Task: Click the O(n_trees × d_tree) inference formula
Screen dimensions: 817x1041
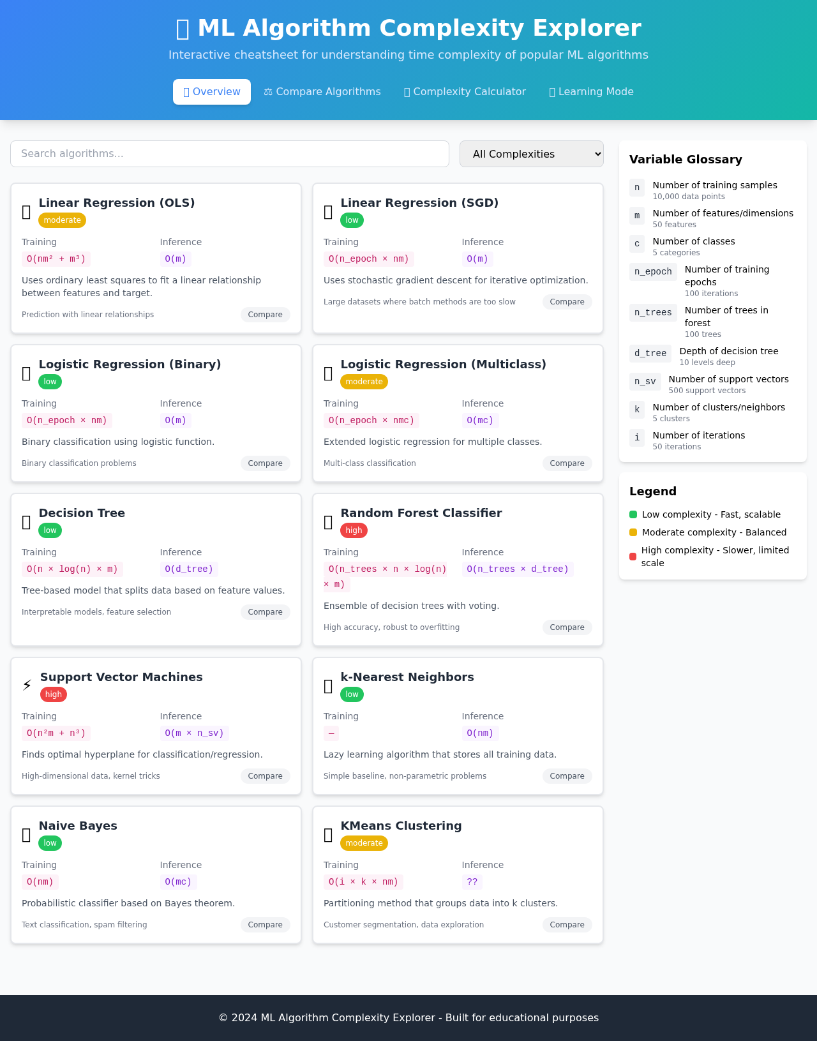Action: [x=518, y=569]
